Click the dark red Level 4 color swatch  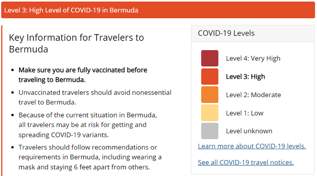[209, 58]
